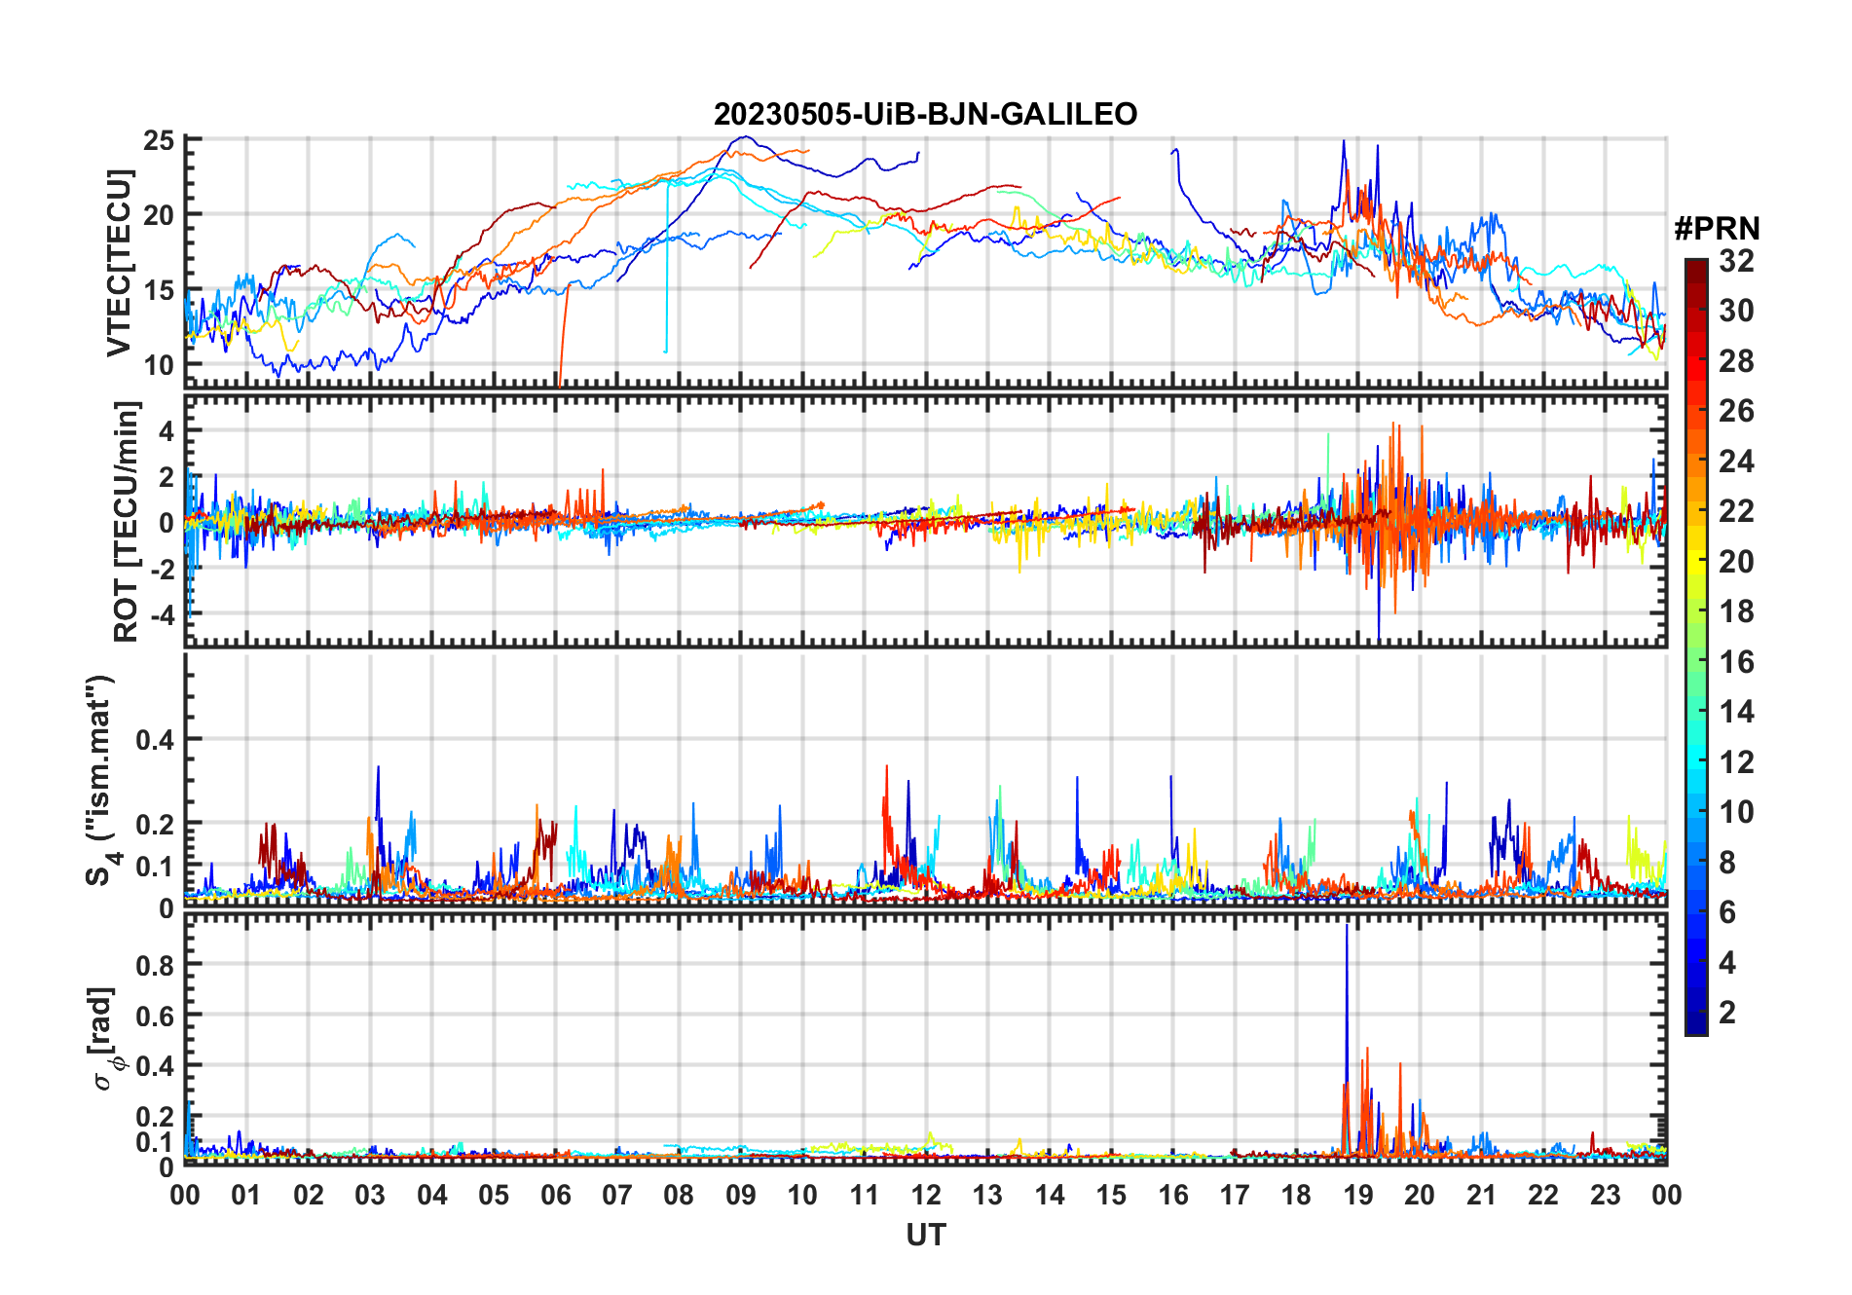Screen dimensions: 1852x1295
Task: Click S4 axis tick label 0.4
Action: pos(155,740)
